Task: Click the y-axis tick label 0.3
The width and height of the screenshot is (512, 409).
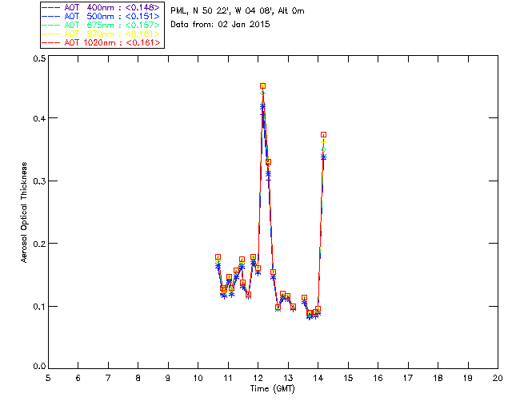Action: (39, 181)
